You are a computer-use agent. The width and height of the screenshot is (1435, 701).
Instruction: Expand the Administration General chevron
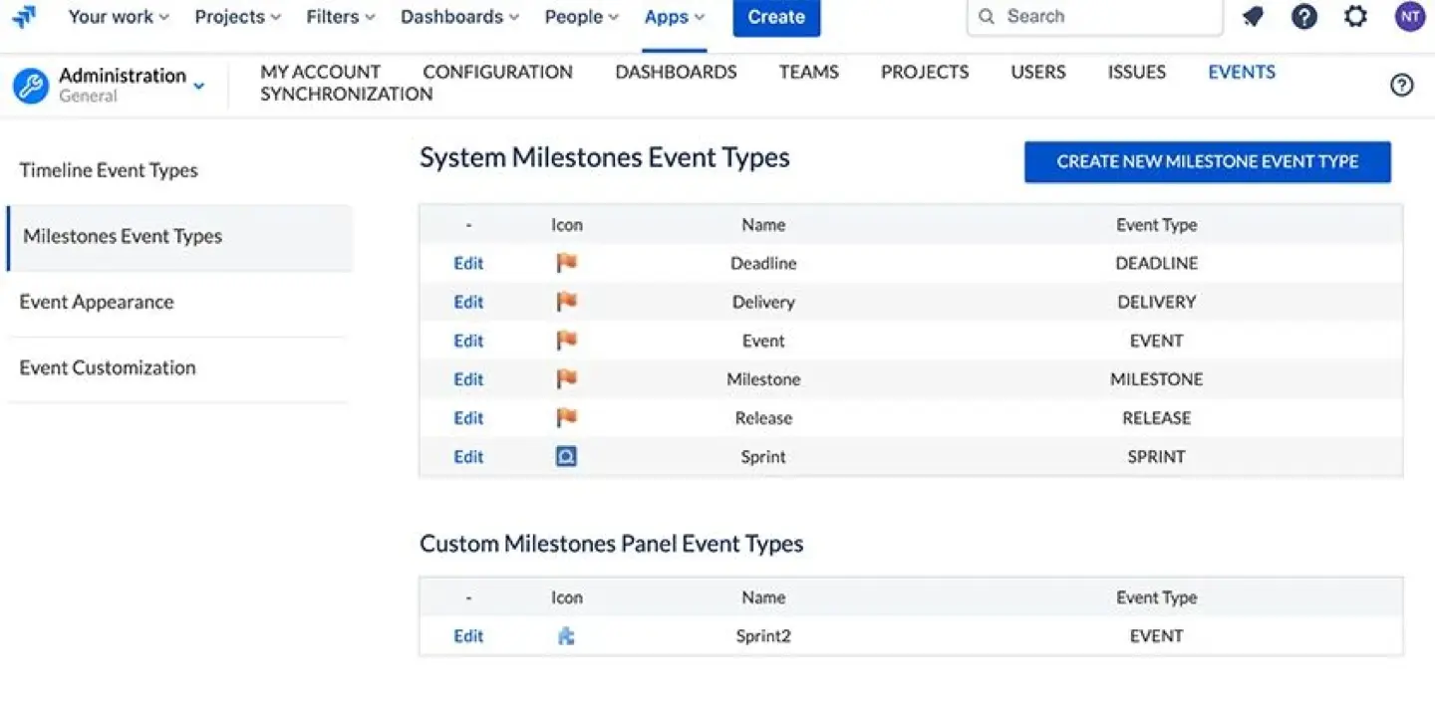tap(198, 86)
